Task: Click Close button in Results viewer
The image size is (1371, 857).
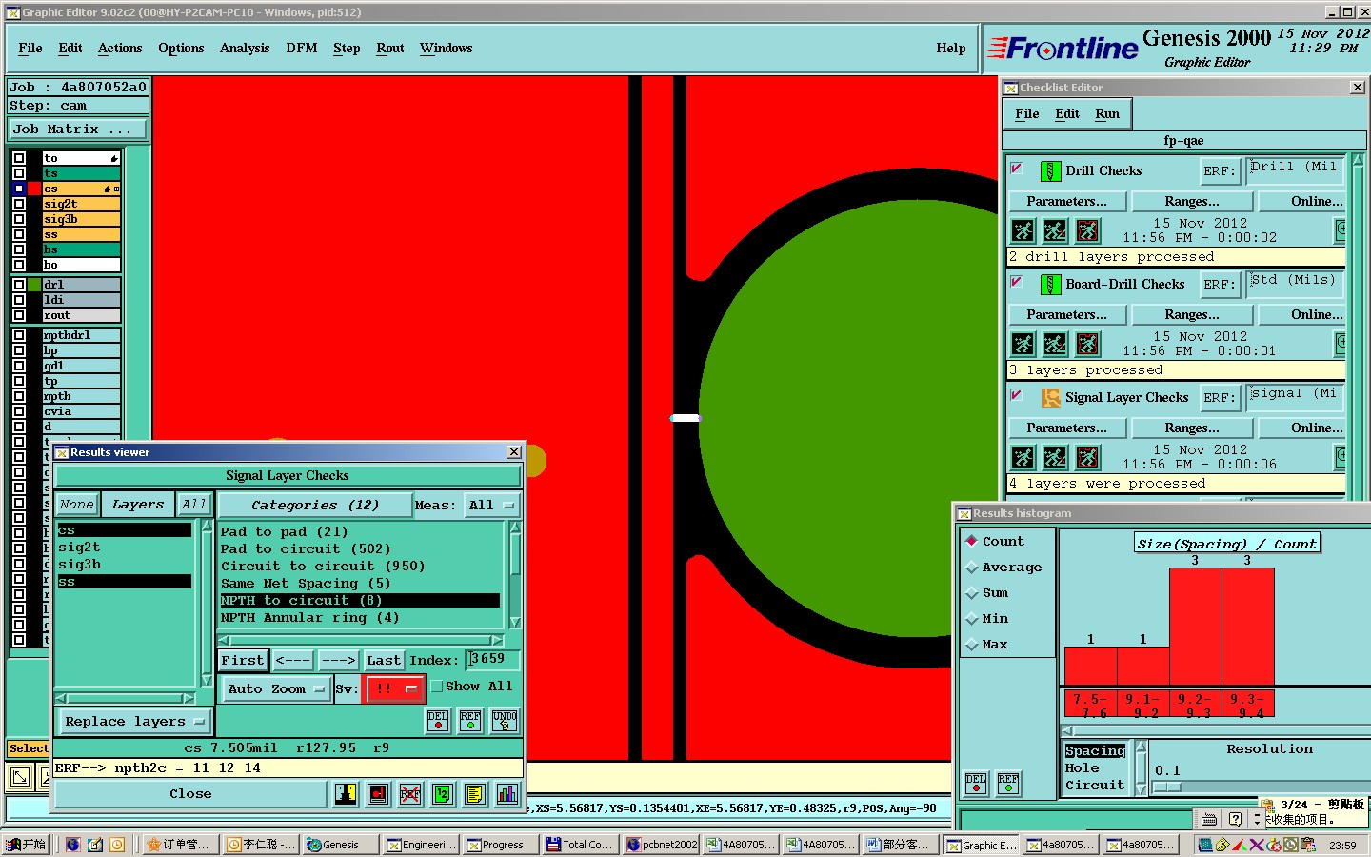Action: pyautogui.click(x=190, y=794)
